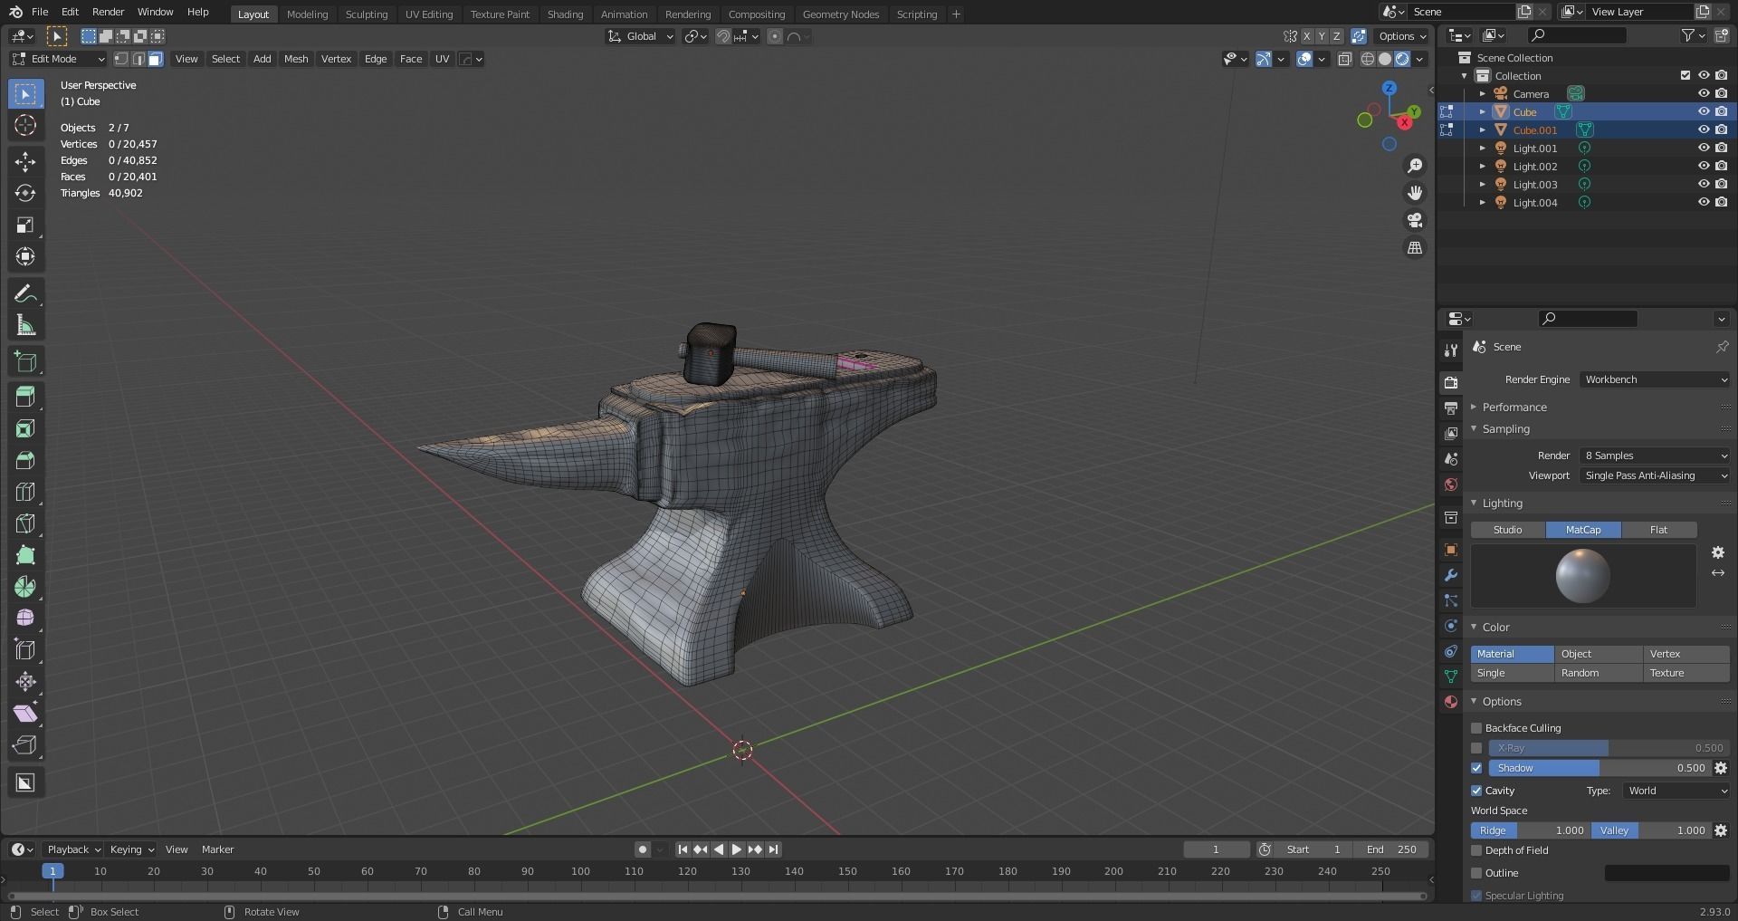
Task: Open the Mesh menu
Action: coord(296,59)
